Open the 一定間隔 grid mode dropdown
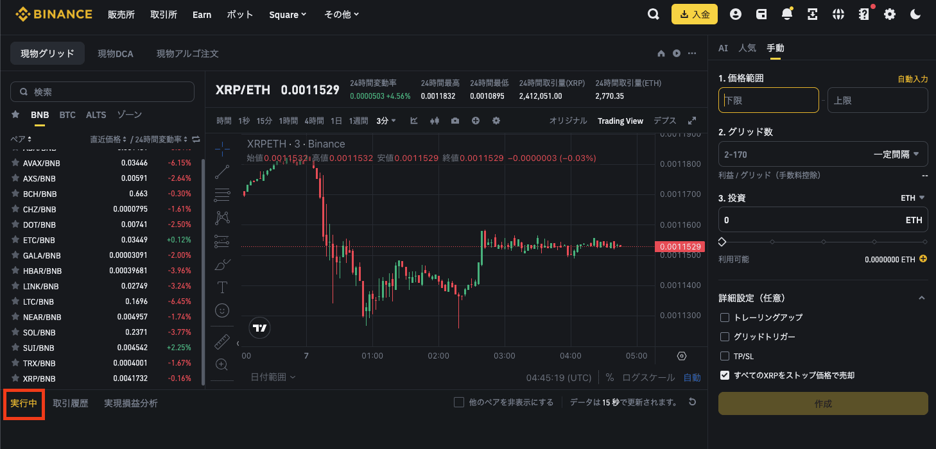 (x=896, y=155)
